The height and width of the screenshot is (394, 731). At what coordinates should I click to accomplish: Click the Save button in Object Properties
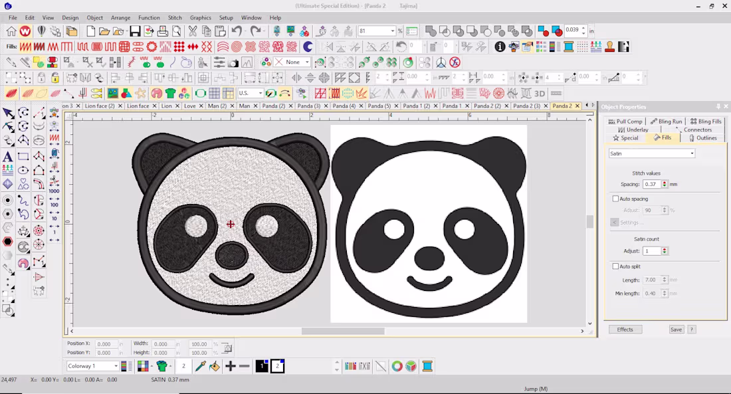[676, 329]
